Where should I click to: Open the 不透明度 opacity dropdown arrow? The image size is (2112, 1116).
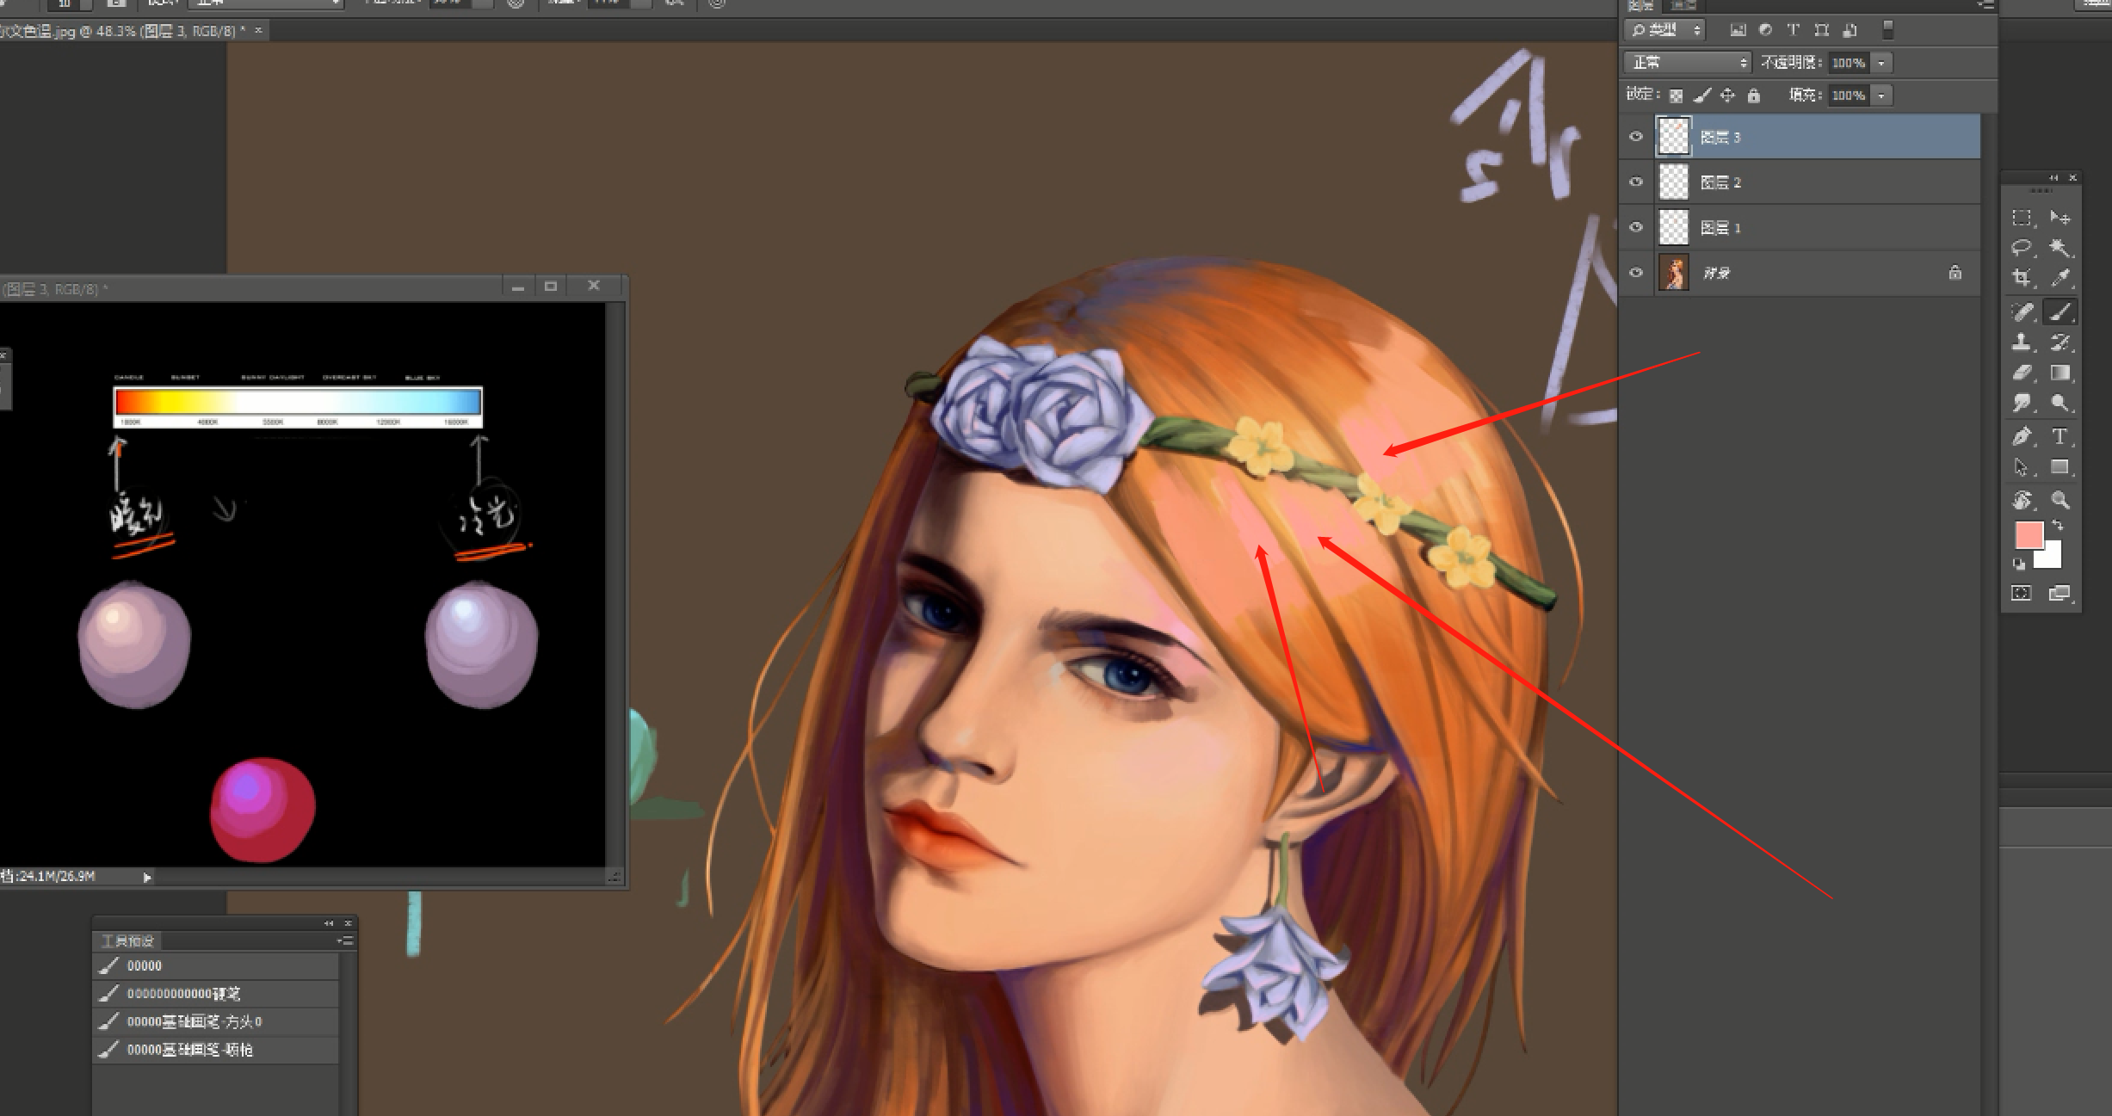1881,63
